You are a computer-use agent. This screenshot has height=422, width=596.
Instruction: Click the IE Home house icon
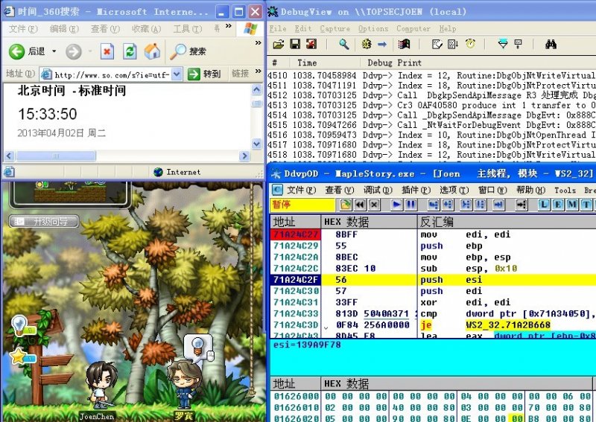(152, 51)
